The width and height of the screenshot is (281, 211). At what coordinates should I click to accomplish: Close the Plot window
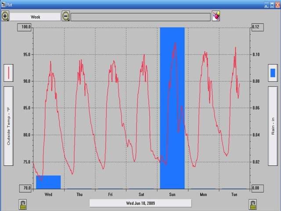click(x=277, y=4)
